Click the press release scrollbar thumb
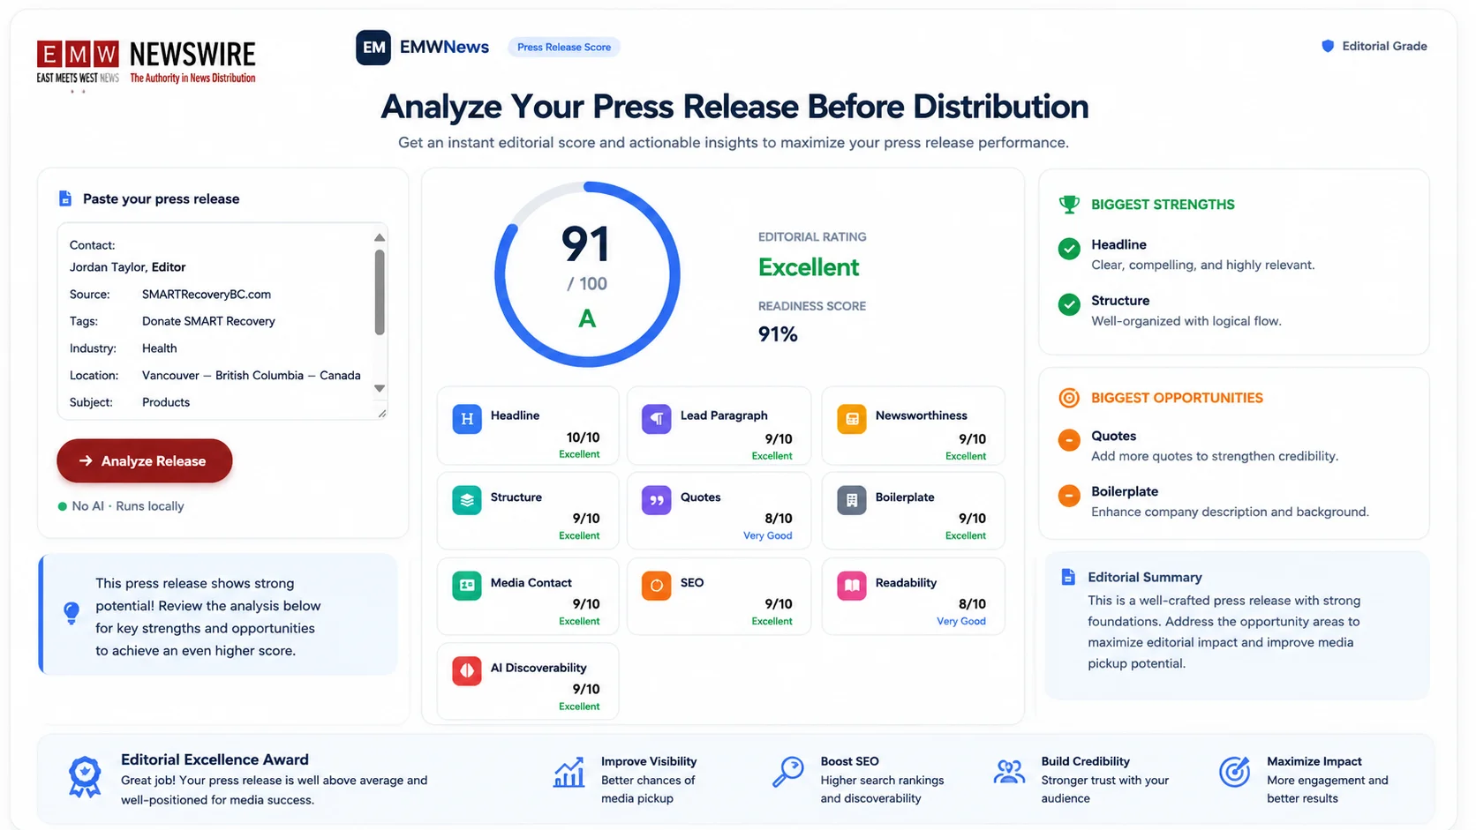This screenshot has height=830, width=1476. click(380, 292)
